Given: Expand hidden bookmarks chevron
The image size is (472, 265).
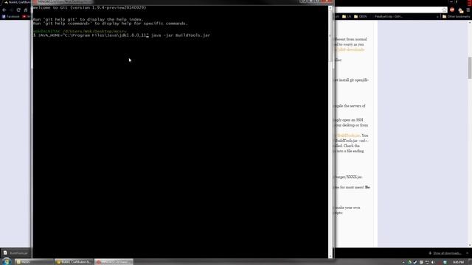Looking at the screenshot, I should [437, 17].
